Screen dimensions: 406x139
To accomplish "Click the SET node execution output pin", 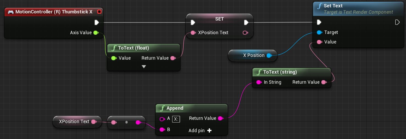I will (x=246, y=22).
